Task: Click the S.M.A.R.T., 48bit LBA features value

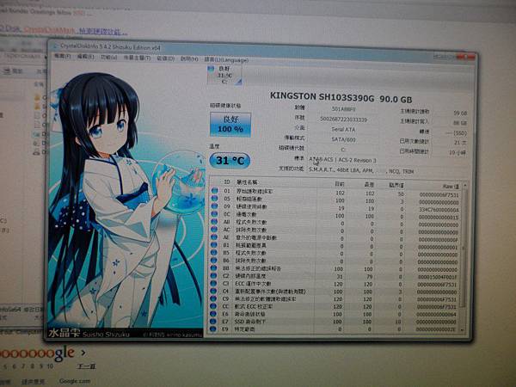Action: coord(360,171)
